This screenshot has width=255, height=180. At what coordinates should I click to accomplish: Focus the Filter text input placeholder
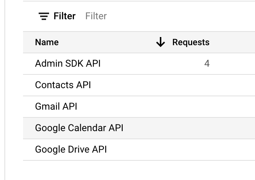tap(96, 16)
